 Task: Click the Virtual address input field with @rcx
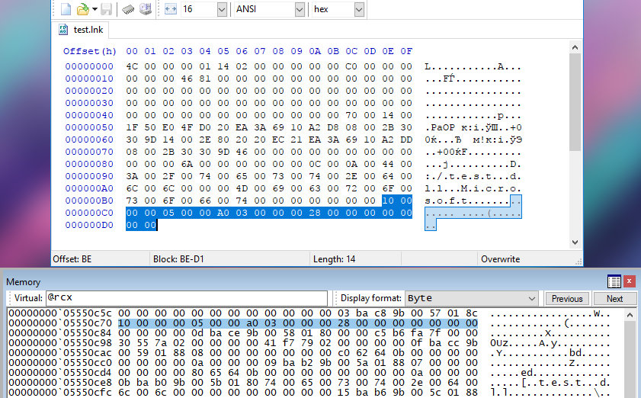[x=185, y=298]
